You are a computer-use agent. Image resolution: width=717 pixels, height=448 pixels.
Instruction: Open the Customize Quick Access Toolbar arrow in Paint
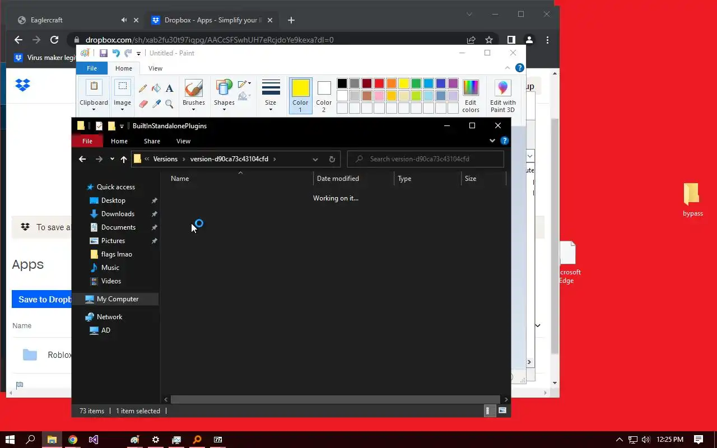[139, 54]
